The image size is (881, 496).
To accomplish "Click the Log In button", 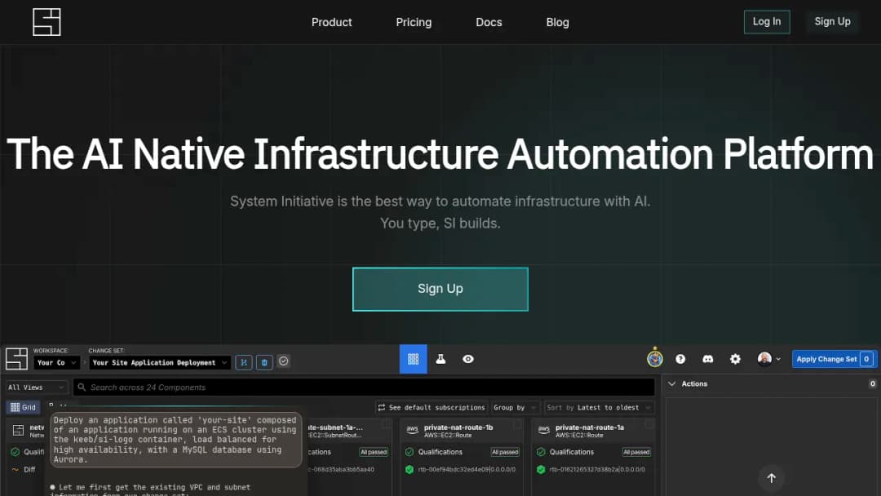I will (x=766, y=22).
